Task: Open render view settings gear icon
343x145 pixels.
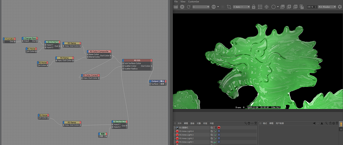Action: tap(340, 7)
